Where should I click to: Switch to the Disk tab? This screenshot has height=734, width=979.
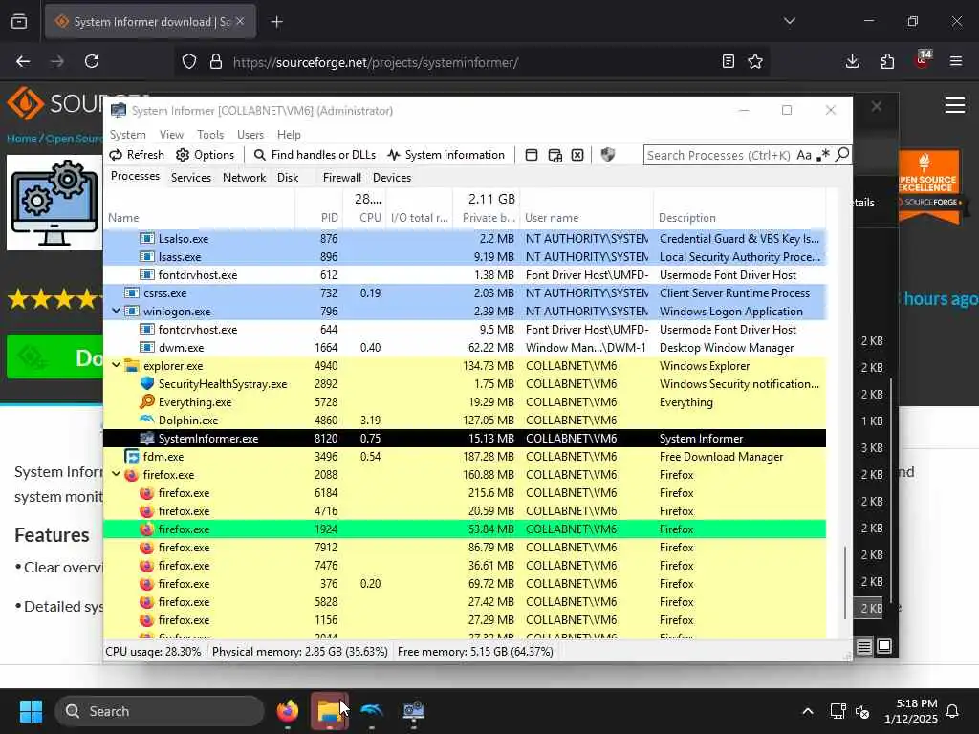coord(288,178)
